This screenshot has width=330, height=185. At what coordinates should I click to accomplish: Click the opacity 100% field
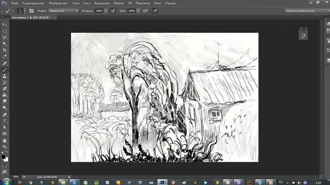99,11
